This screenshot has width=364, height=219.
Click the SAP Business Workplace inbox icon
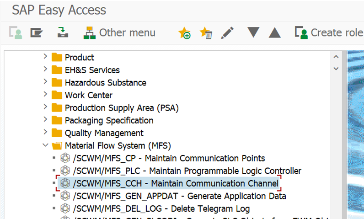(63, 32)
